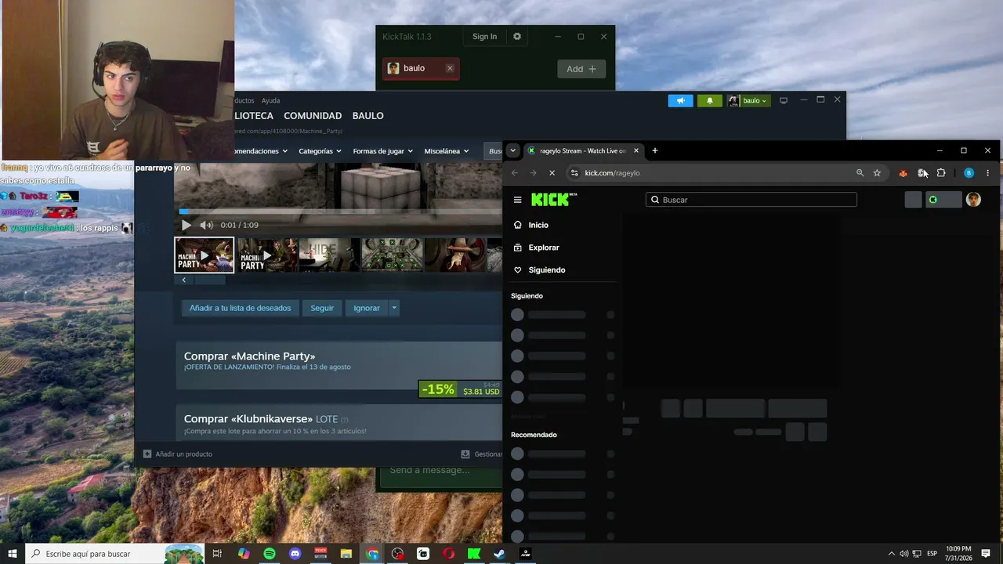Click the KickTalk message input field
This screenshot has width=1003, height=564.
coord(440,470)
